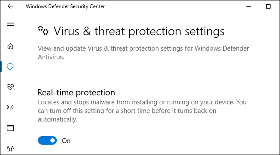Viewport: 280px width, 155px height.
Task: Click the Windows Defender Security Center title text
Action: tap(65, 6)
